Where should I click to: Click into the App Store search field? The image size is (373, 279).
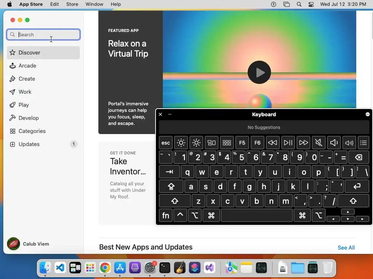(x=43, y=35)
